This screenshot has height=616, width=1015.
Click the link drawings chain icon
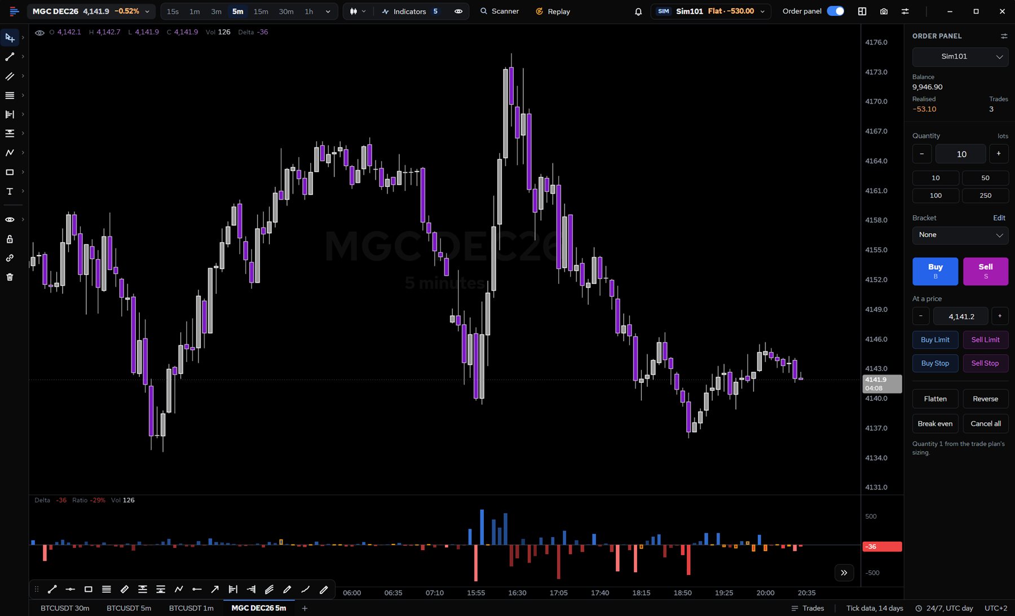tap(10, 258)
